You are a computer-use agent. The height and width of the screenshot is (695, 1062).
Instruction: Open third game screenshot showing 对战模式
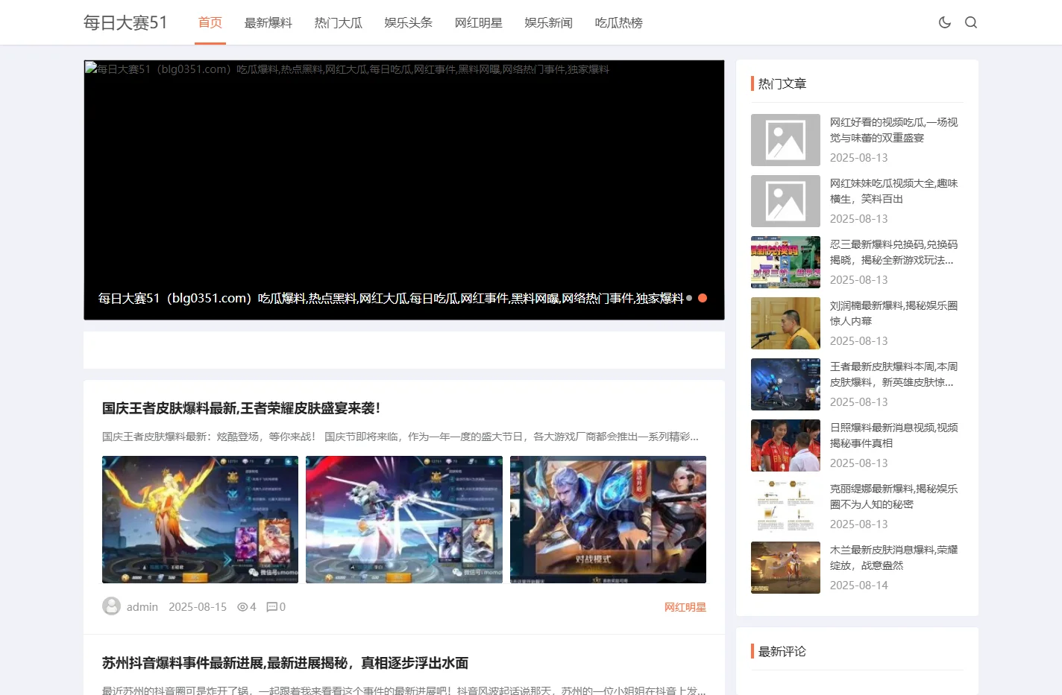click(608, 519)
